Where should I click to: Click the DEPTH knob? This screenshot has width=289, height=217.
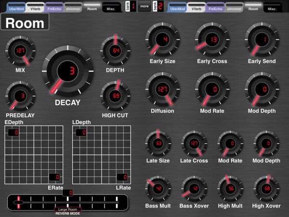click(116, 51)
